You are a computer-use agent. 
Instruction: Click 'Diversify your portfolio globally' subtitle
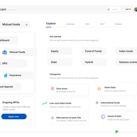click(x=113, y=106)
